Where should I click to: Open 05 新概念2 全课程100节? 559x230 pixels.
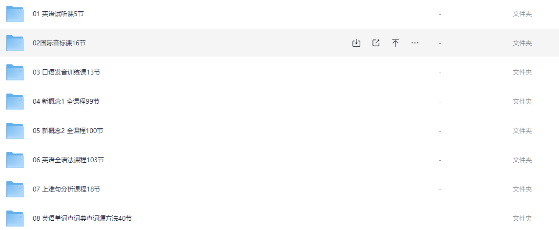[x=68, y=131]
